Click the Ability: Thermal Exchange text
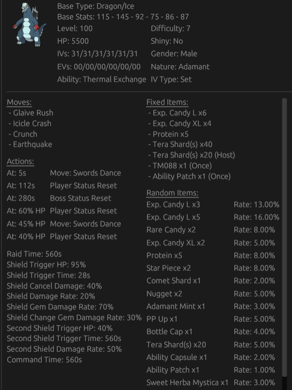The width and height of the screenshot is (292, 390). pyautogui.click(x=101, y=79)
